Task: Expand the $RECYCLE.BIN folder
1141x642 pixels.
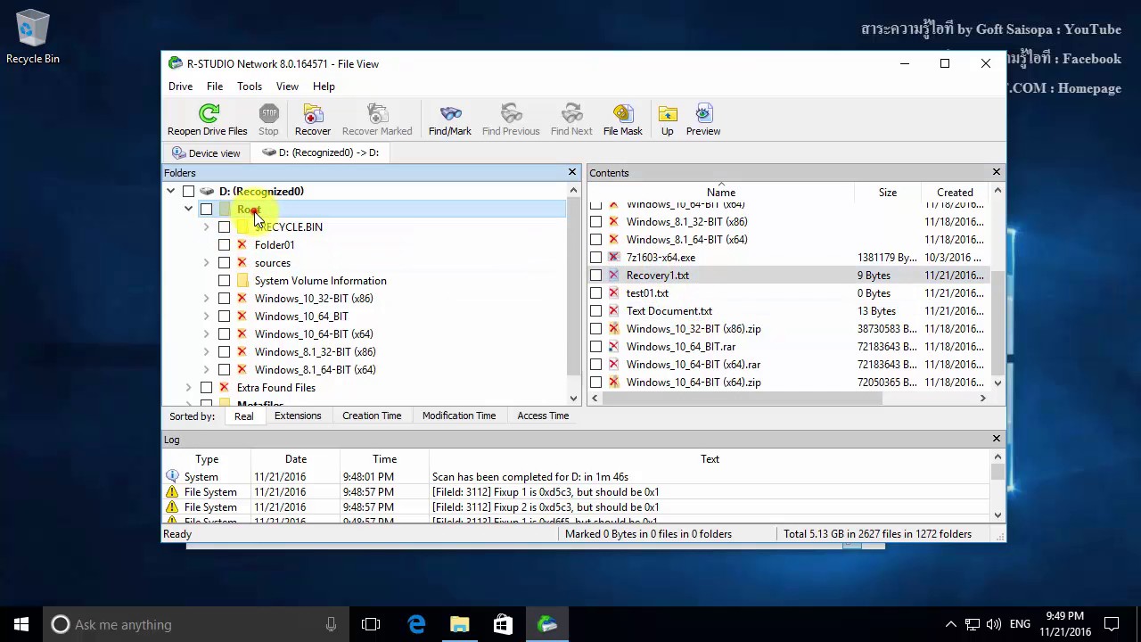Action: [x=206, y=226]
